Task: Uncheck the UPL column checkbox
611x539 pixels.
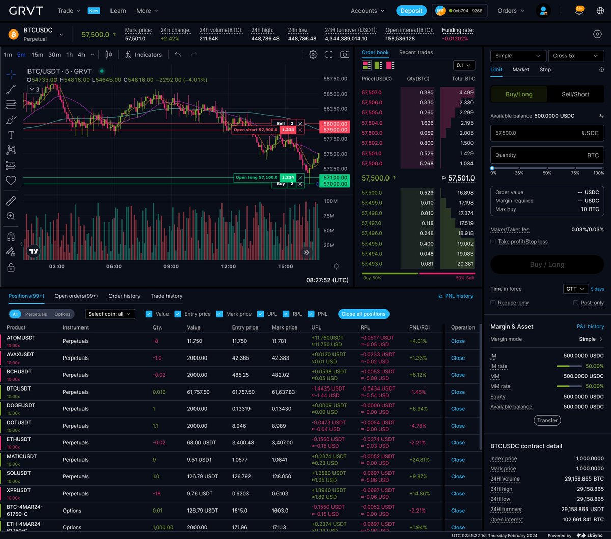Action: click(261, 314)
